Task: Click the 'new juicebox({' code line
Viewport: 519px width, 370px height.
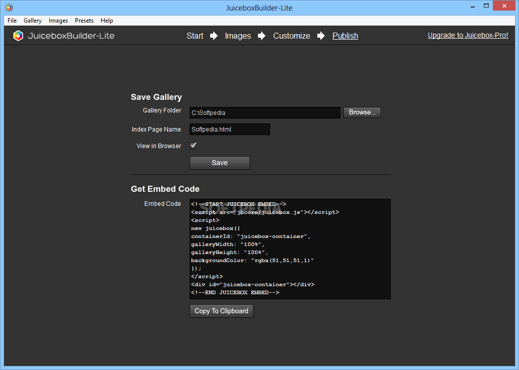Action: [215, 228]
